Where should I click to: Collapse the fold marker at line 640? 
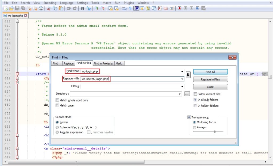17,148
